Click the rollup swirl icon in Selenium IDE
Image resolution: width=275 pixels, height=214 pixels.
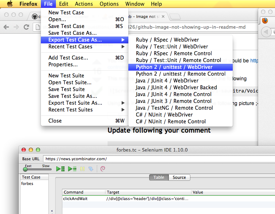103,169
